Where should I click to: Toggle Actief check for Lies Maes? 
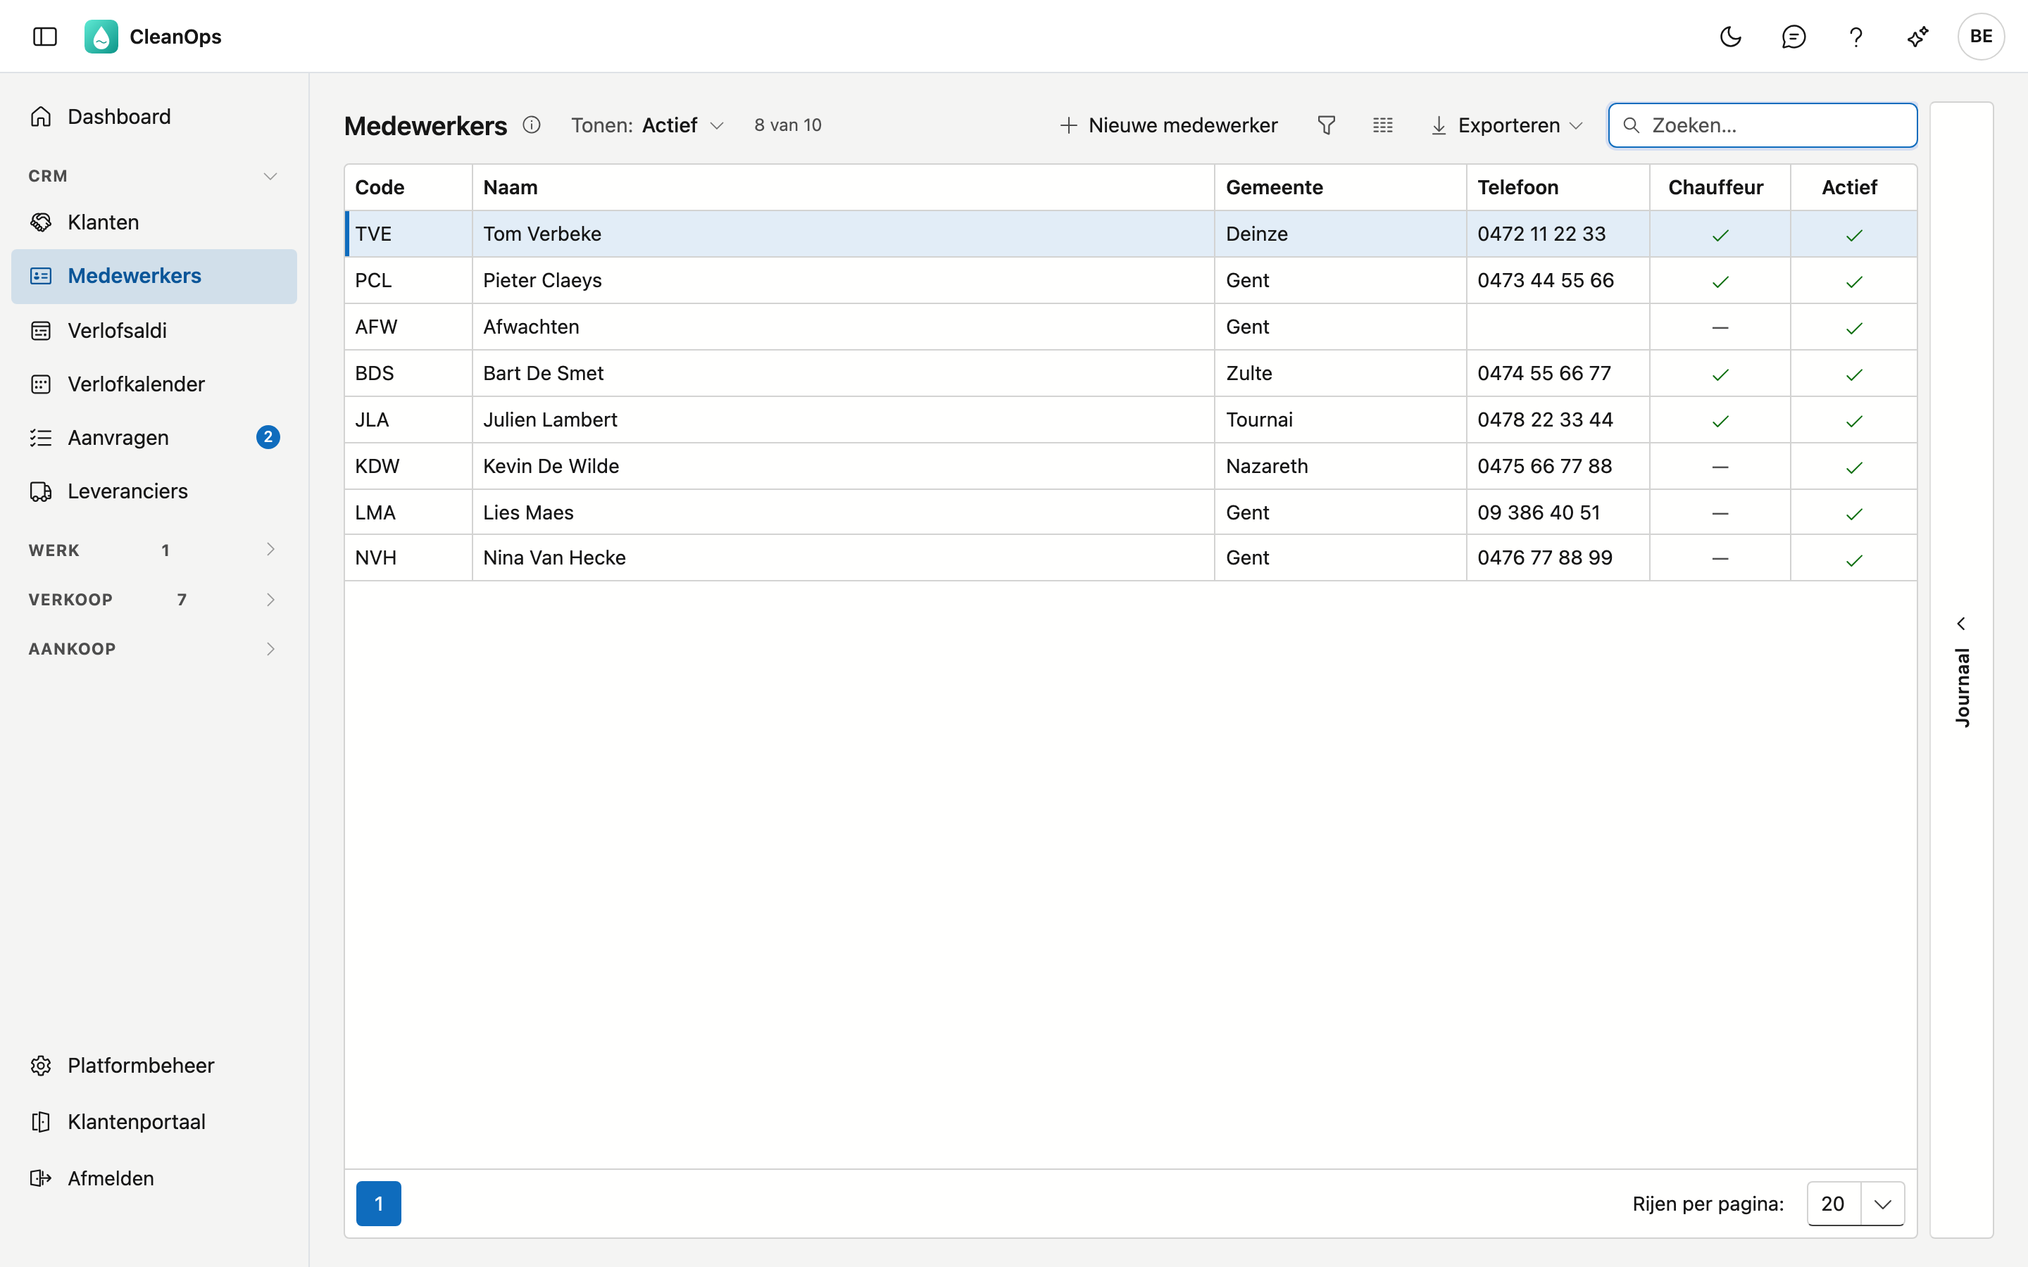click(1853, 514)
